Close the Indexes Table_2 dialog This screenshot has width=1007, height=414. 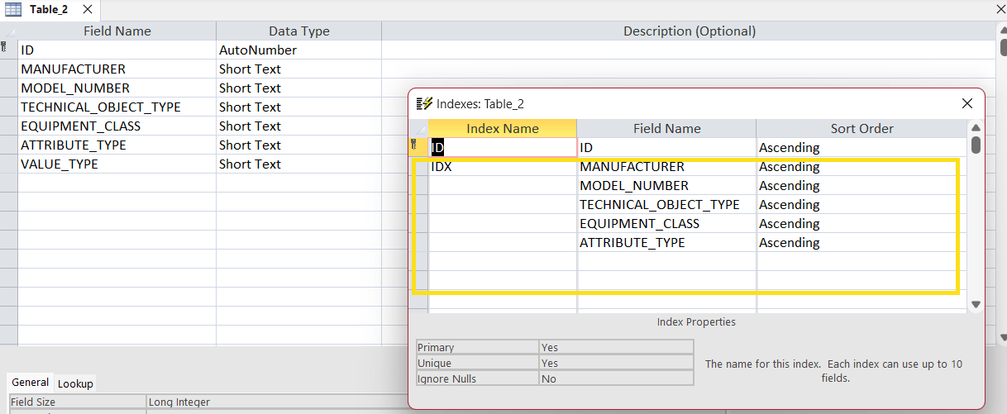pyautogui.click(x=966, y=104)
